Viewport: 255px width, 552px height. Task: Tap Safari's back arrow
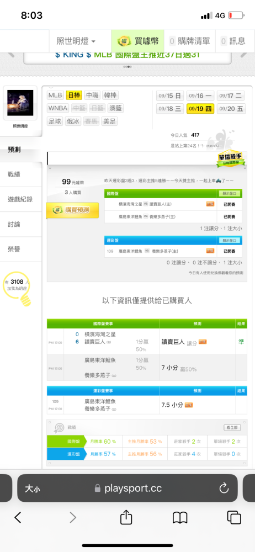tap(18, 517)
